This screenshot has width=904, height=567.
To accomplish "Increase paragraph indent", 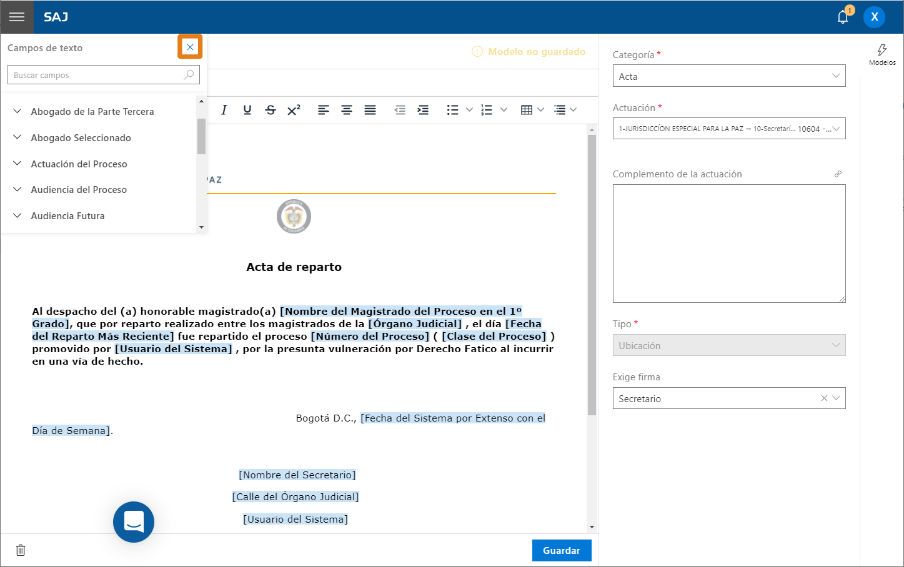I will pyautogui.click(x=423, y=110).
